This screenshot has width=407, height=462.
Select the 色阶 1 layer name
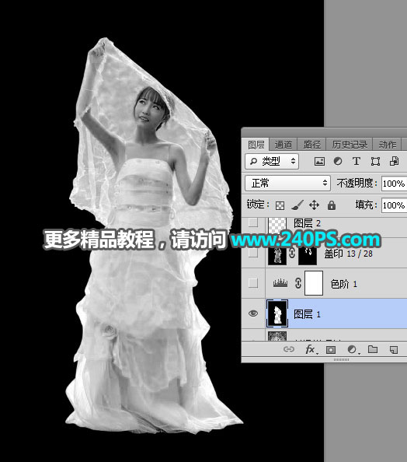pos(343,284)
